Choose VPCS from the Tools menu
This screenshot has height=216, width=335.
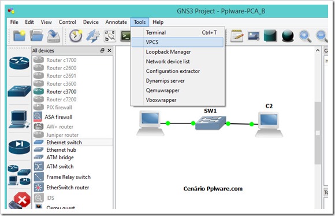pos(178,42)
